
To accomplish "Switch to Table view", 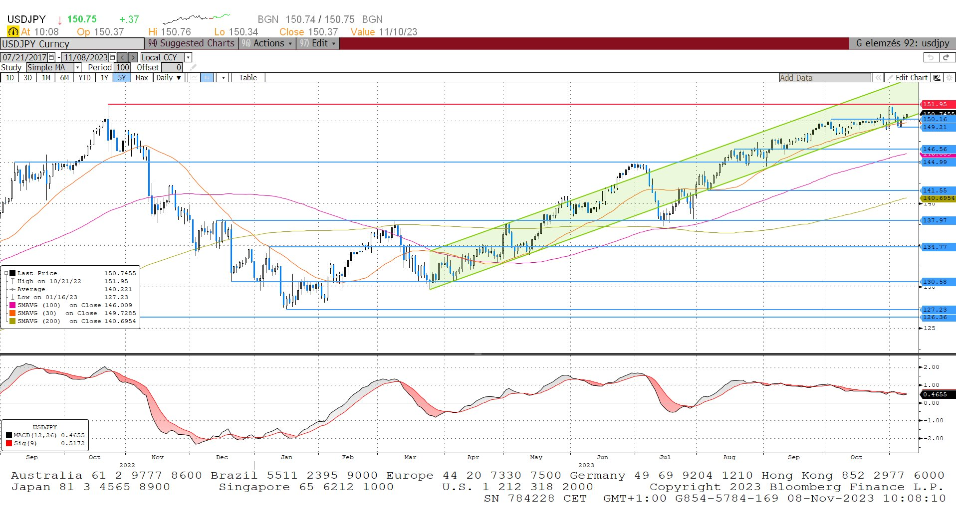I will (x=247, y=77).
